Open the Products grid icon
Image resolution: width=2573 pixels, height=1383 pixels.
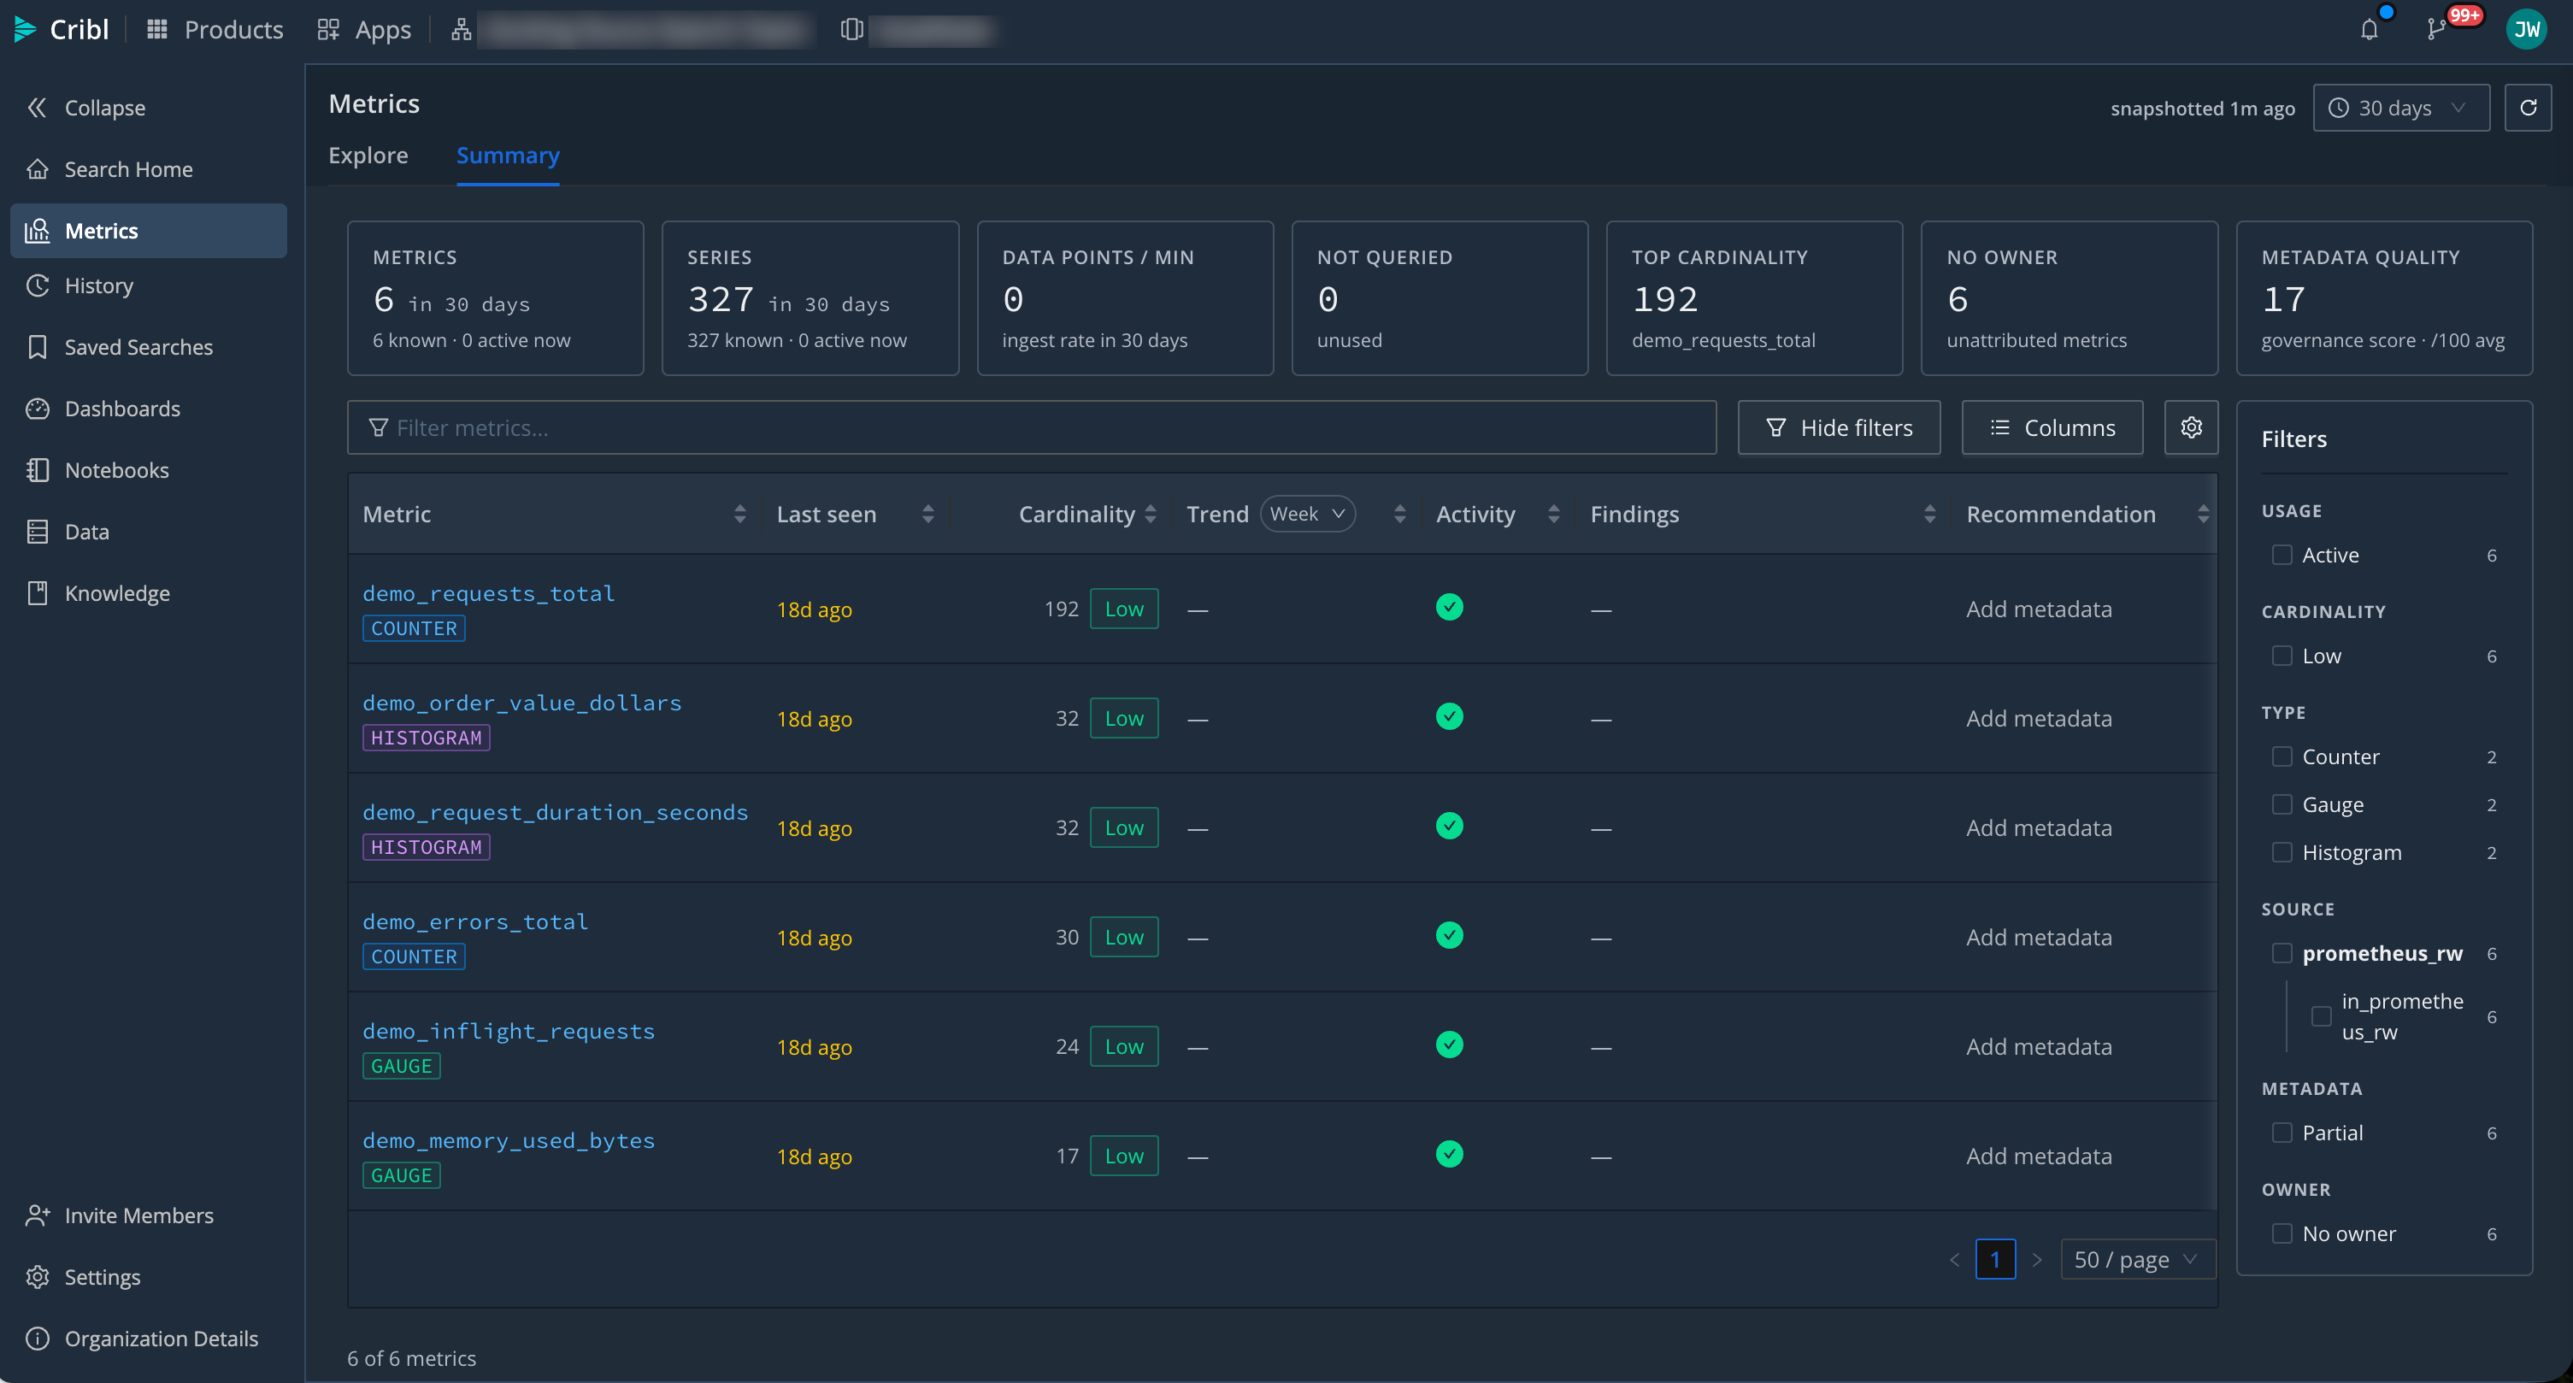156,30
